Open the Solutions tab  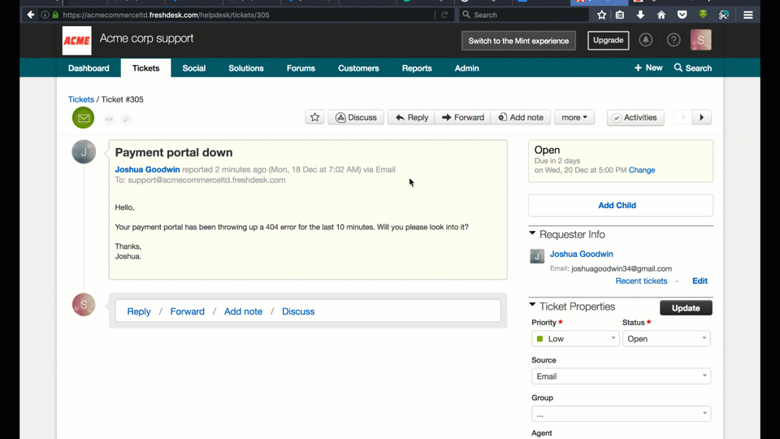pos(246,68)
